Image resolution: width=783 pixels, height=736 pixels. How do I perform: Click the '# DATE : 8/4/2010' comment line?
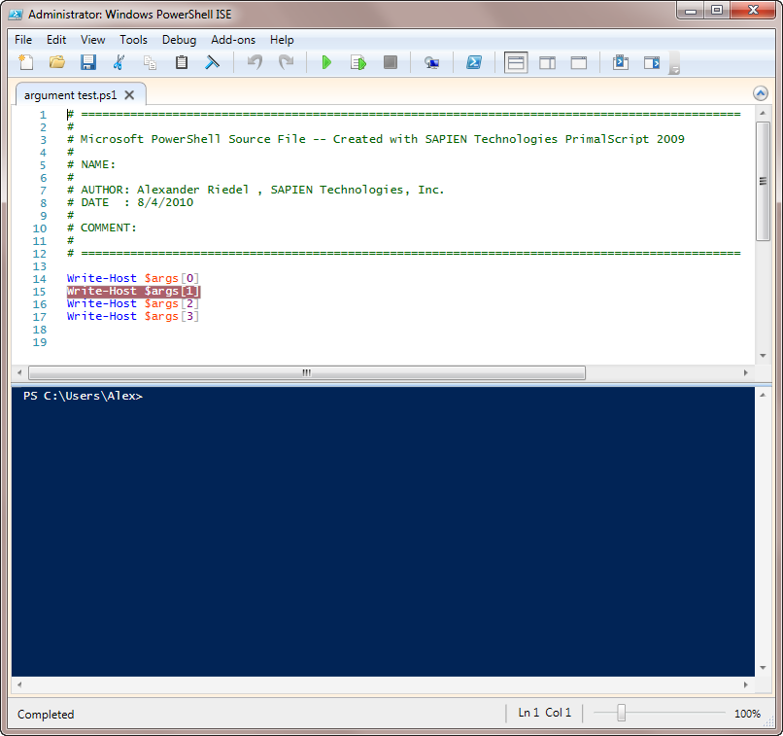[130, 202]
